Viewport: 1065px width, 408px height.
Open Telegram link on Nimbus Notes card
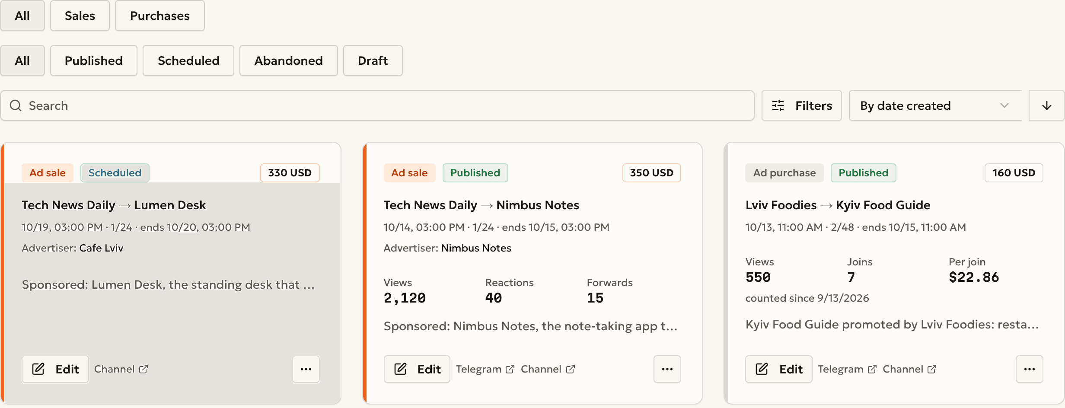coord(485,369)
